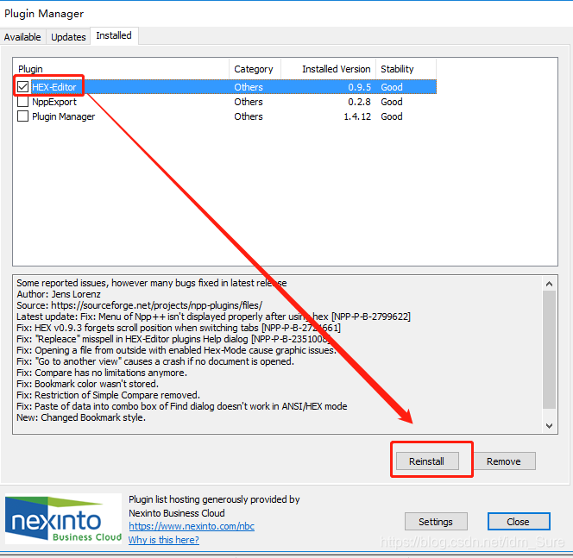Tick the Plugin Manager checkbox
The image size is (573, 558).
click(x=22, y=116)
